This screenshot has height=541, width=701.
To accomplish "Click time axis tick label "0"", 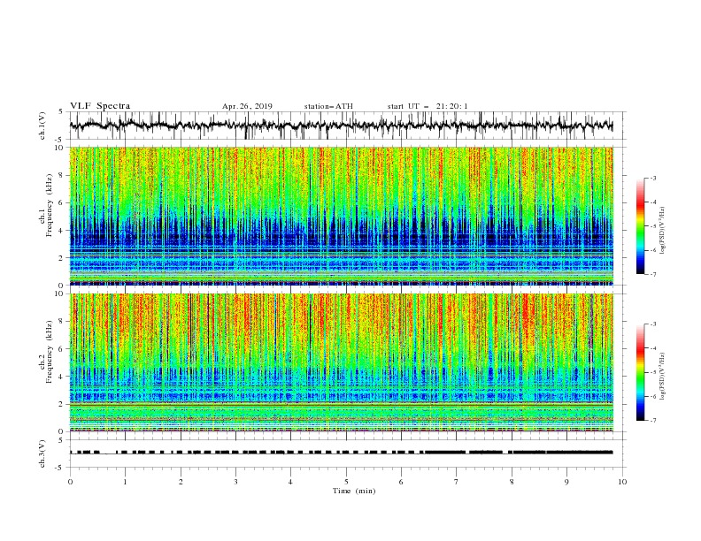I will tap(70, 482).
